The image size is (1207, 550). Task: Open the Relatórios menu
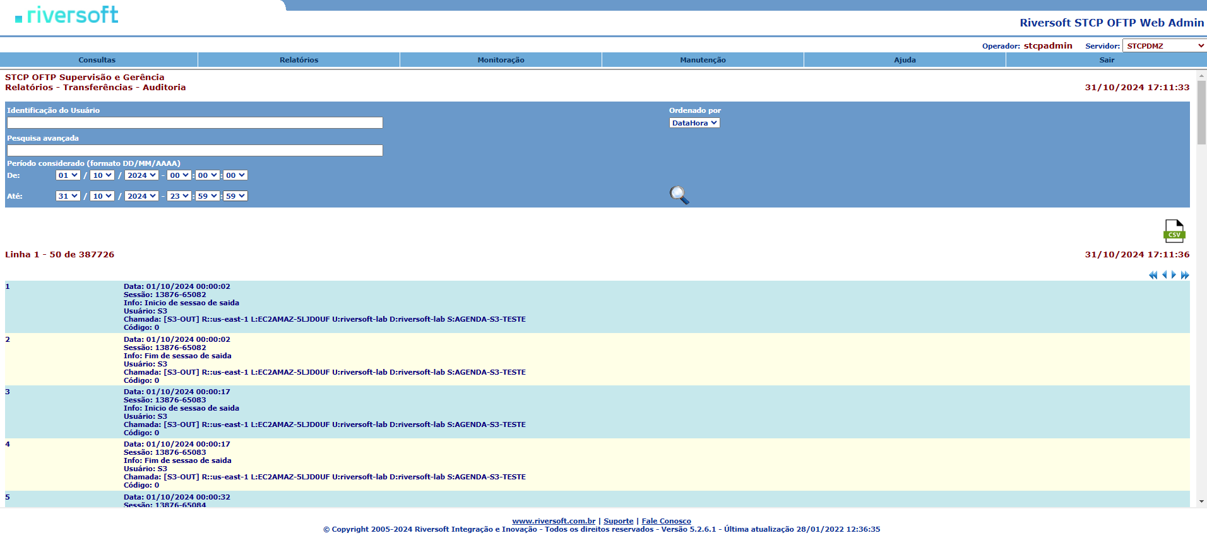point(299,60)
